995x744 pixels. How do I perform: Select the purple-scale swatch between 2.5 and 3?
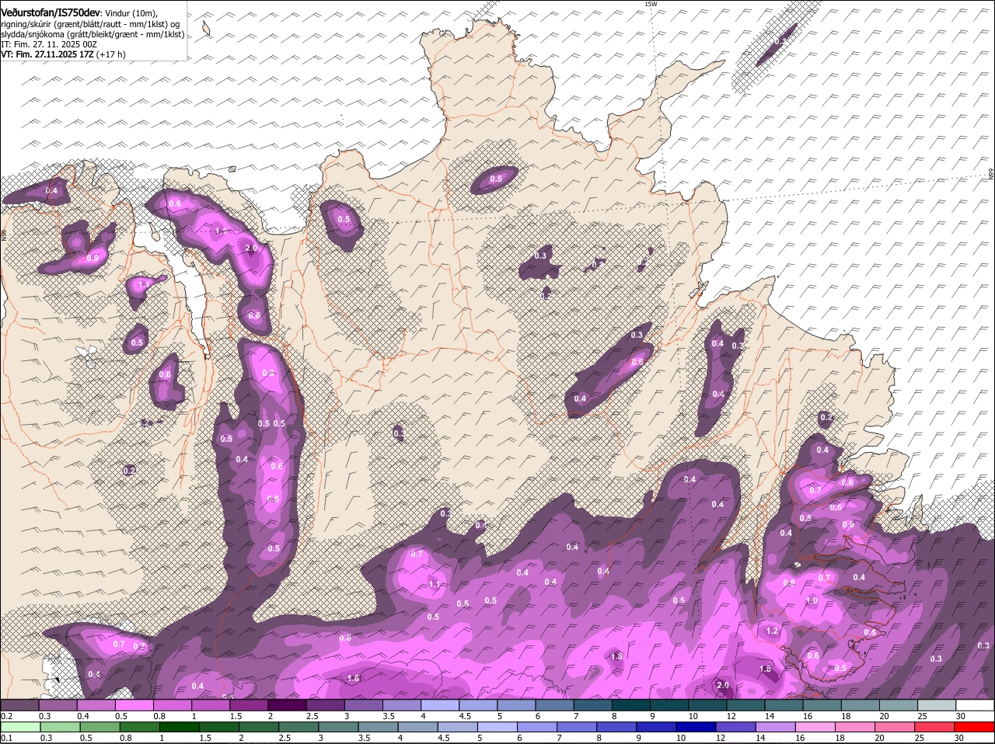[x=325, y=705]
